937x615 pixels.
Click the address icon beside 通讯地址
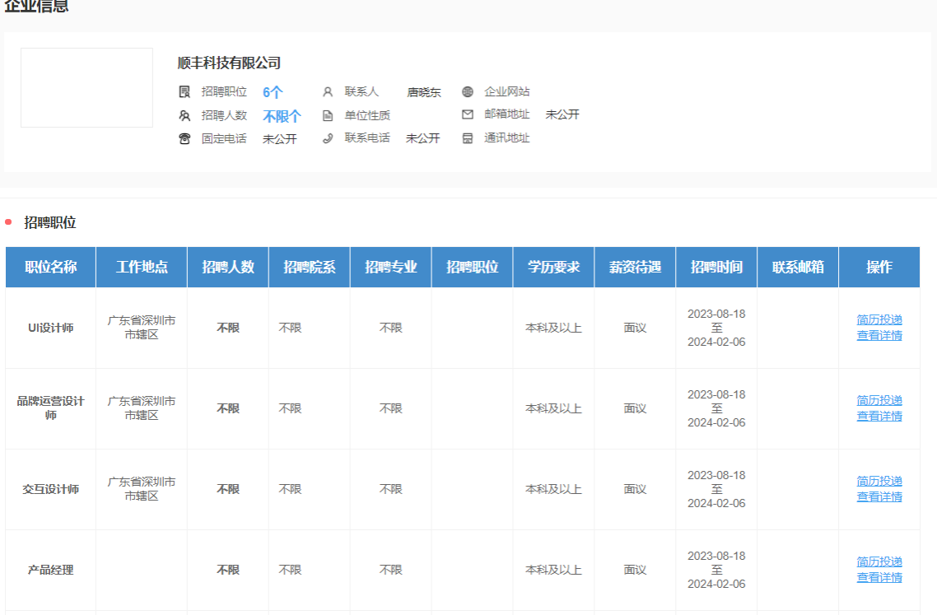point(468,138)
